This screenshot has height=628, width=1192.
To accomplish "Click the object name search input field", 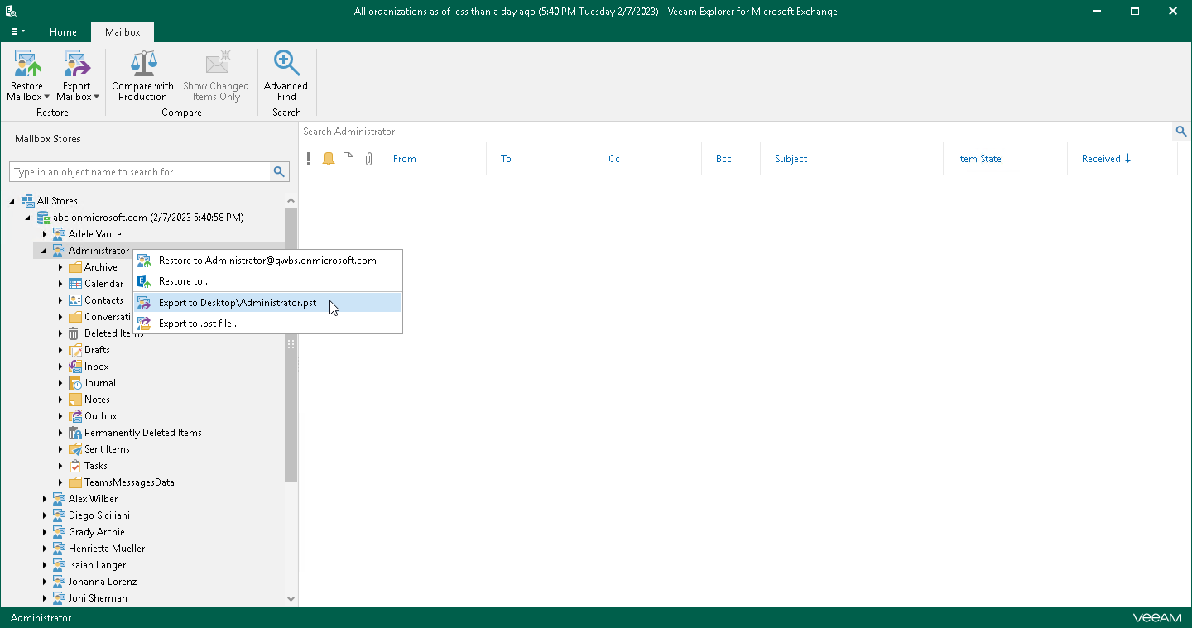I will coord(141,171).
